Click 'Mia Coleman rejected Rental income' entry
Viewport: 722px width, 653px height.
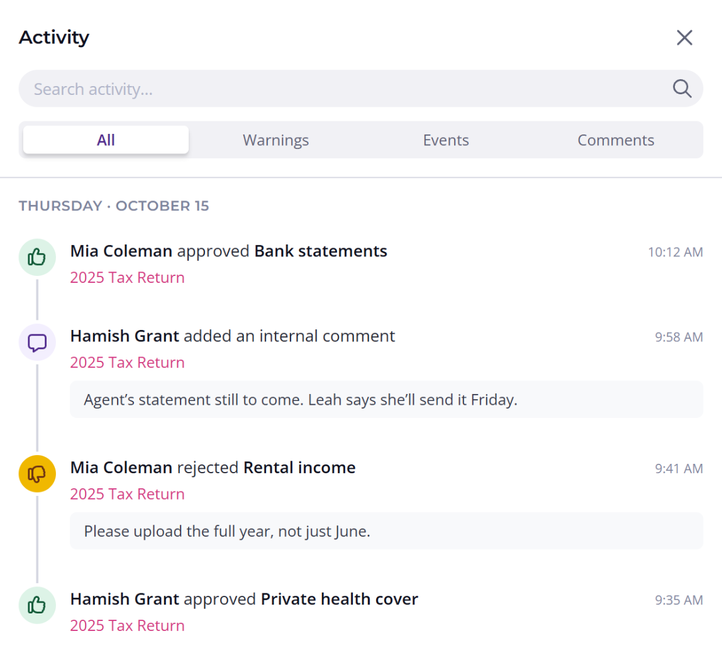[213, 468]
